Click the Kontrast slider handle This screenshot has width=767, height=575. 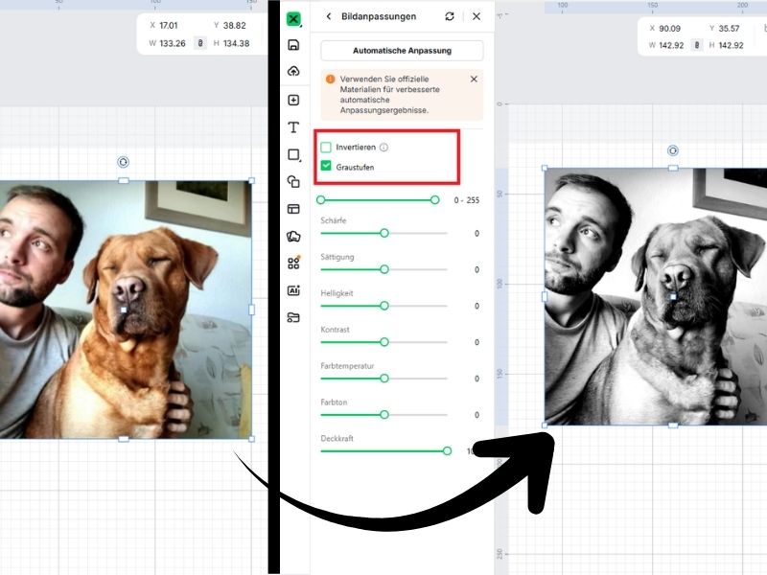(384, 342)
